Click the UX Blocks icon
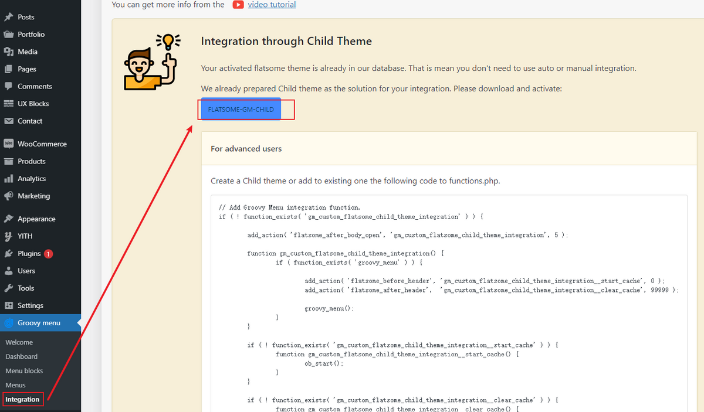 pos(8,103)
